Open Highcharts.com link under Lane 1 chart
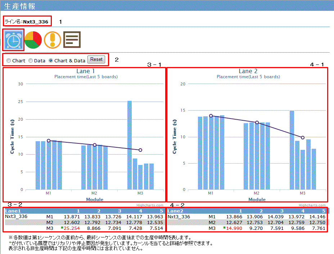The height and width of the screenshot is (254, 334). tap(150, 205)
